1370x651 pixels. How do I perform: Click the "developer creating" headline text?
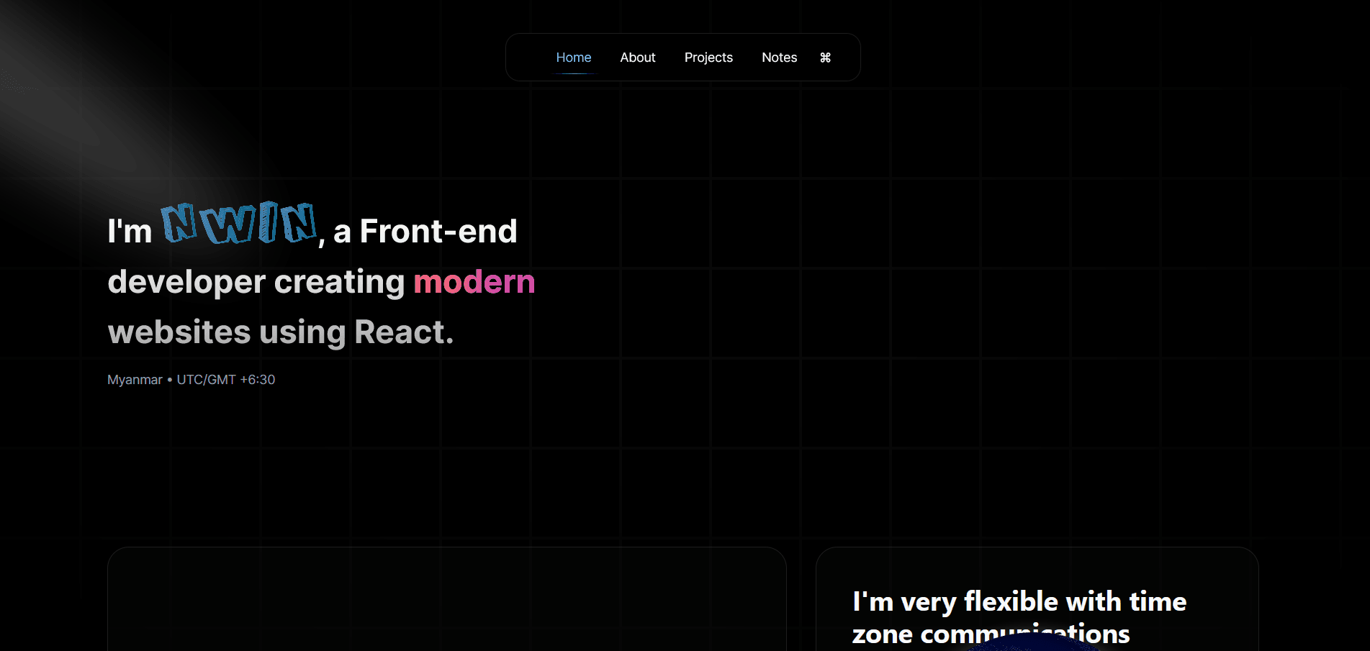[256, 282]
